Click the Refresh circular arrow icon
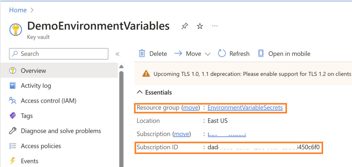Image resolution: width=352 pixels, height=167 pixels. click(x=222, y=54)
